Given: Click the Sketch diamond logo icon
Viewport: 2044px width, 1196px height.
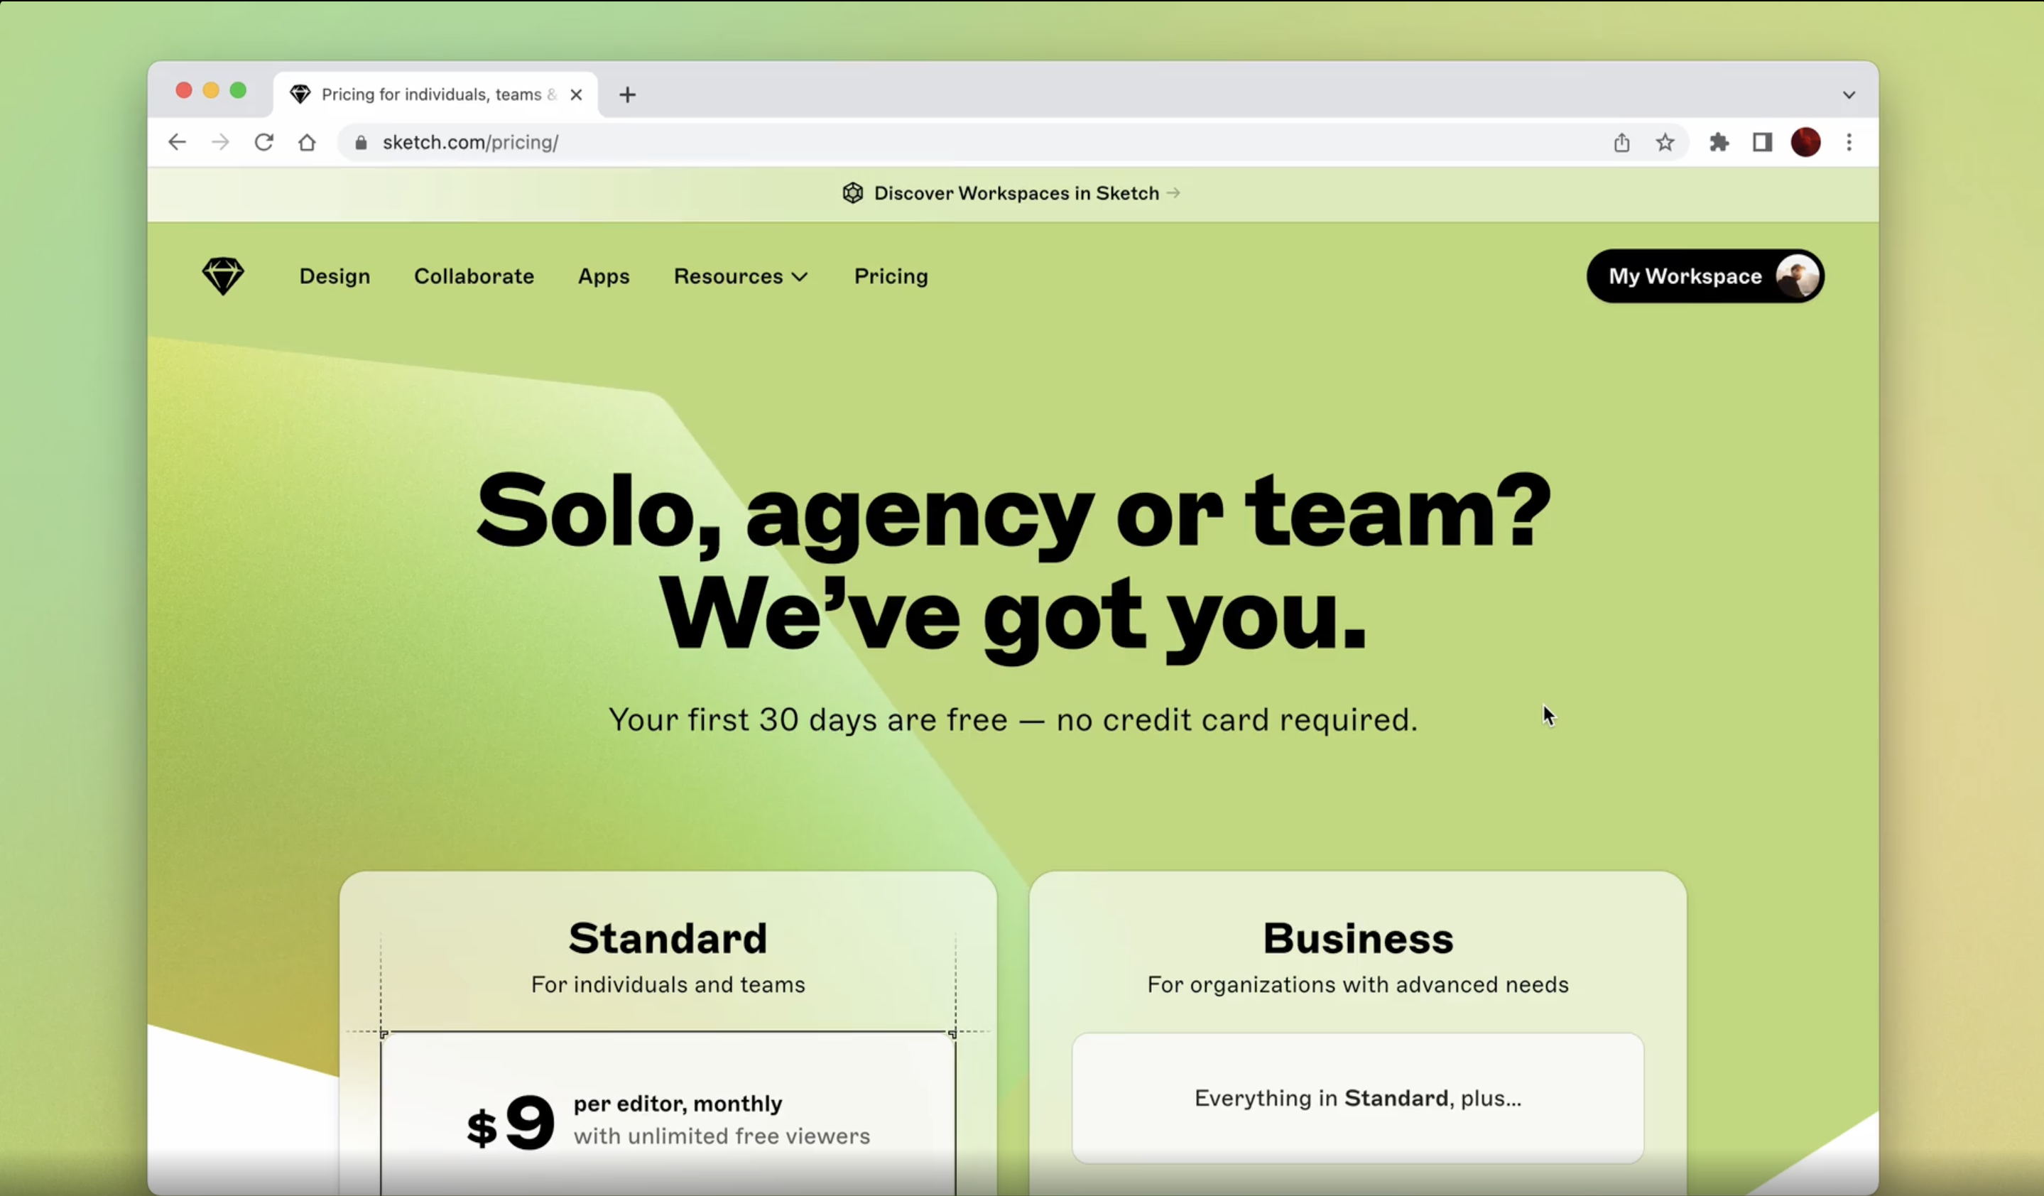Looking at the screenshot, I should [224, 276].
